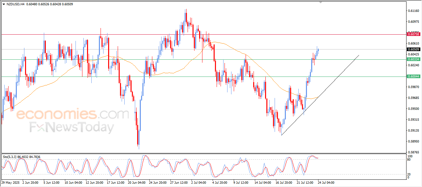The height and width of the screenshot is (187, 422).
Task: Click the green 0.60044 price label
Action: pyautogui.click(x=413, y=77)
